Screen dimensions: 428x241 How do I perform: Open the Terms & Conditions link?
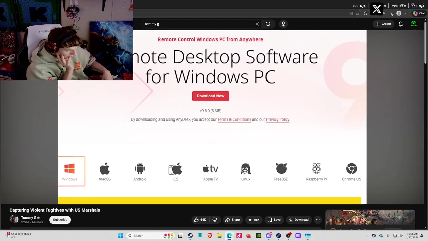coord(234,119)
